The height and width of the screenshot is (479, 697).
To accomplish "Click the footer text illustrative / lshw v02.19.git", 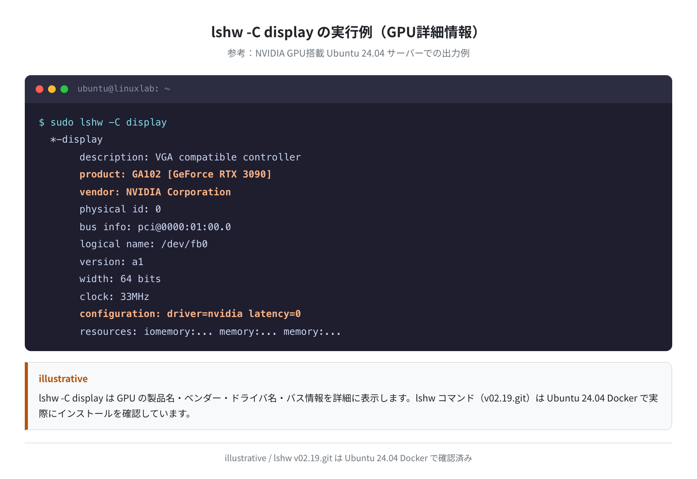I will coord(348,458).
